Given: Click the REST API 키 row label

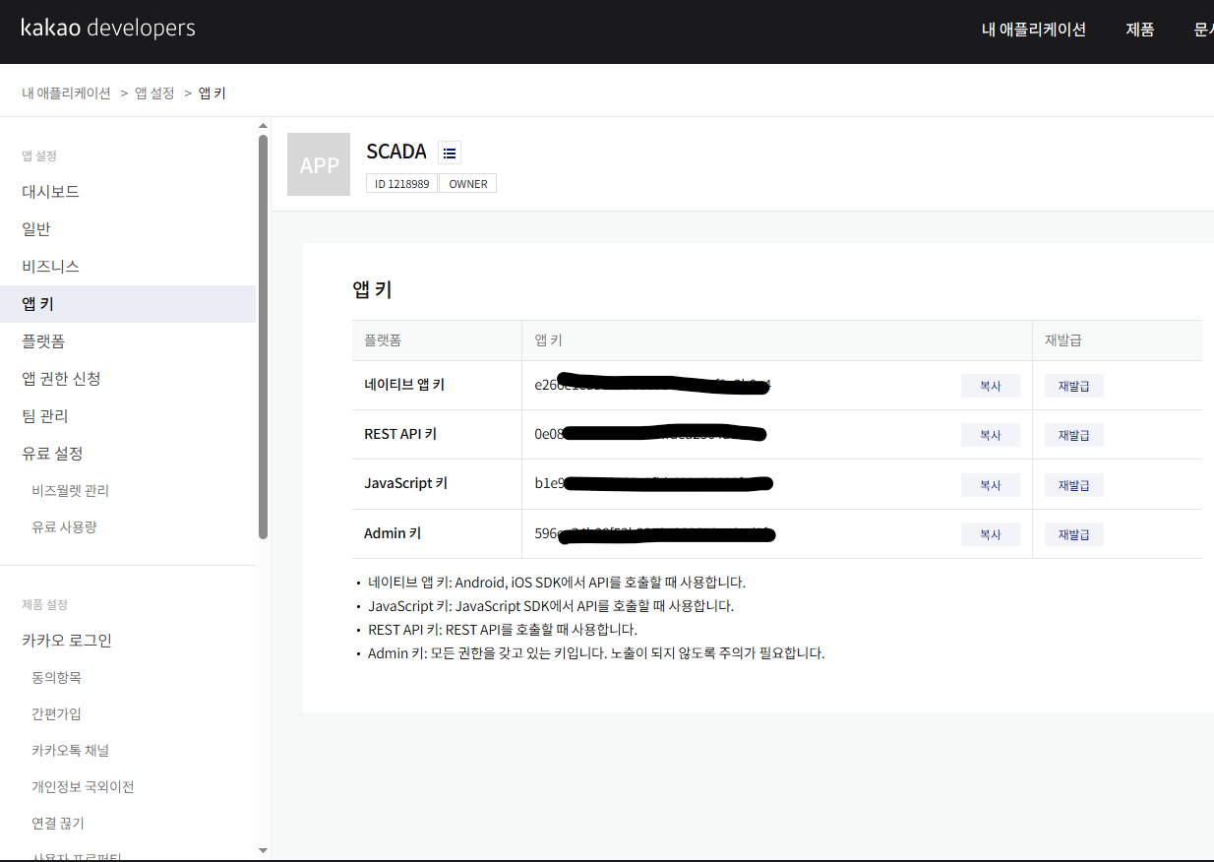Looking at the screenshot, I should point(400,434).
